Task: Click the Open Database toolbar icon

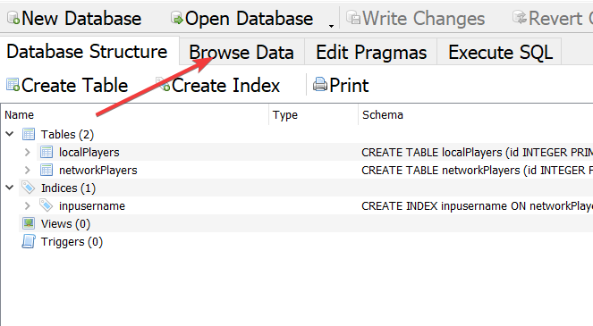Action: click(176, 18)
